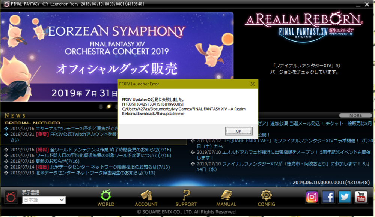Select the first dark banner pagination dot
The image size is (375, 217).
(x=101, y=106)
